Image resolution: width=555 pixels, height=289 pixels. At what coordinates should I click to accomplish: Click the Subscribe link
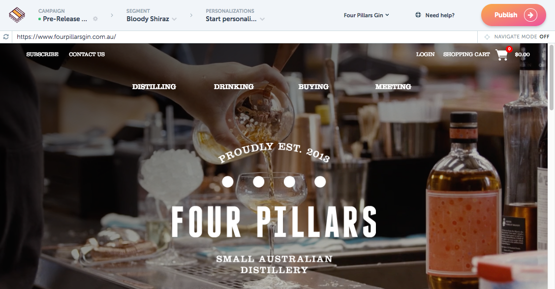coord(42,54)
